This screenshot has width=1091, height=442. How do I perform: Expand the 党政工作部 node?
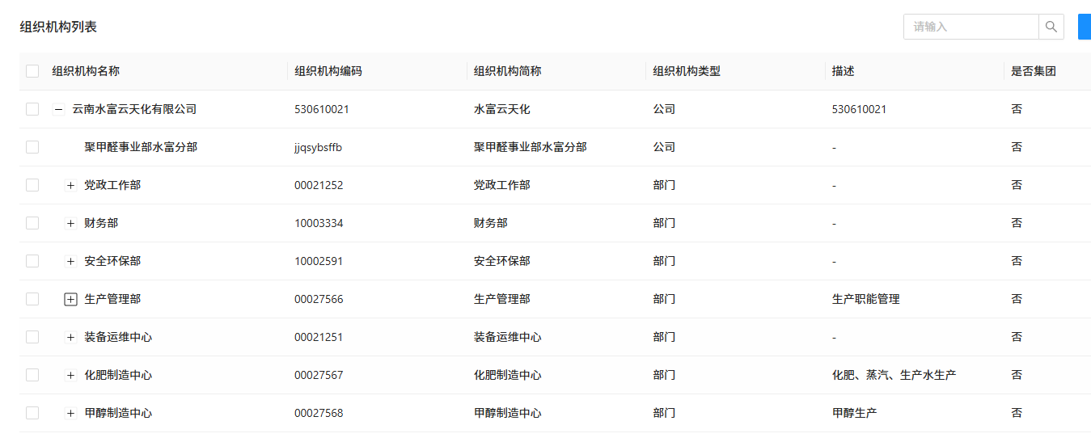click(x=70, y=185)
